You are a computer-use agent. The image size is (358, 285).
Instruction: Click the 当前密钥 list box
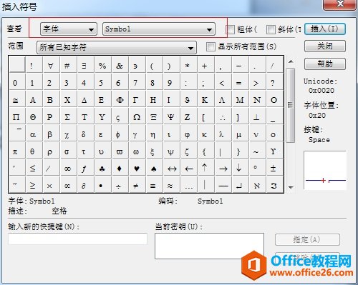click(x=209, y=246)
